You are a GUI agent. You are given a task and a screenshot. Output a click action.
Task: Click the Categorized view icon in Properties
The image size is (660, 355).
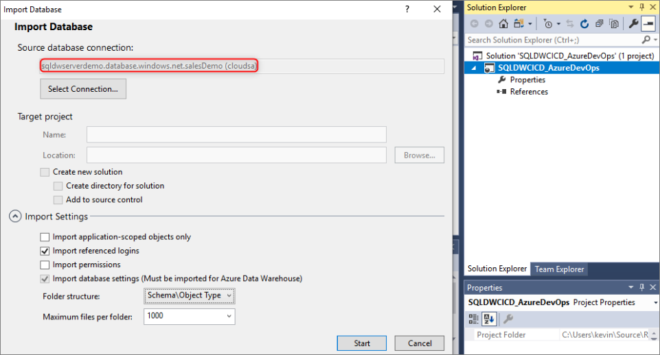click(x=473, y=319)
